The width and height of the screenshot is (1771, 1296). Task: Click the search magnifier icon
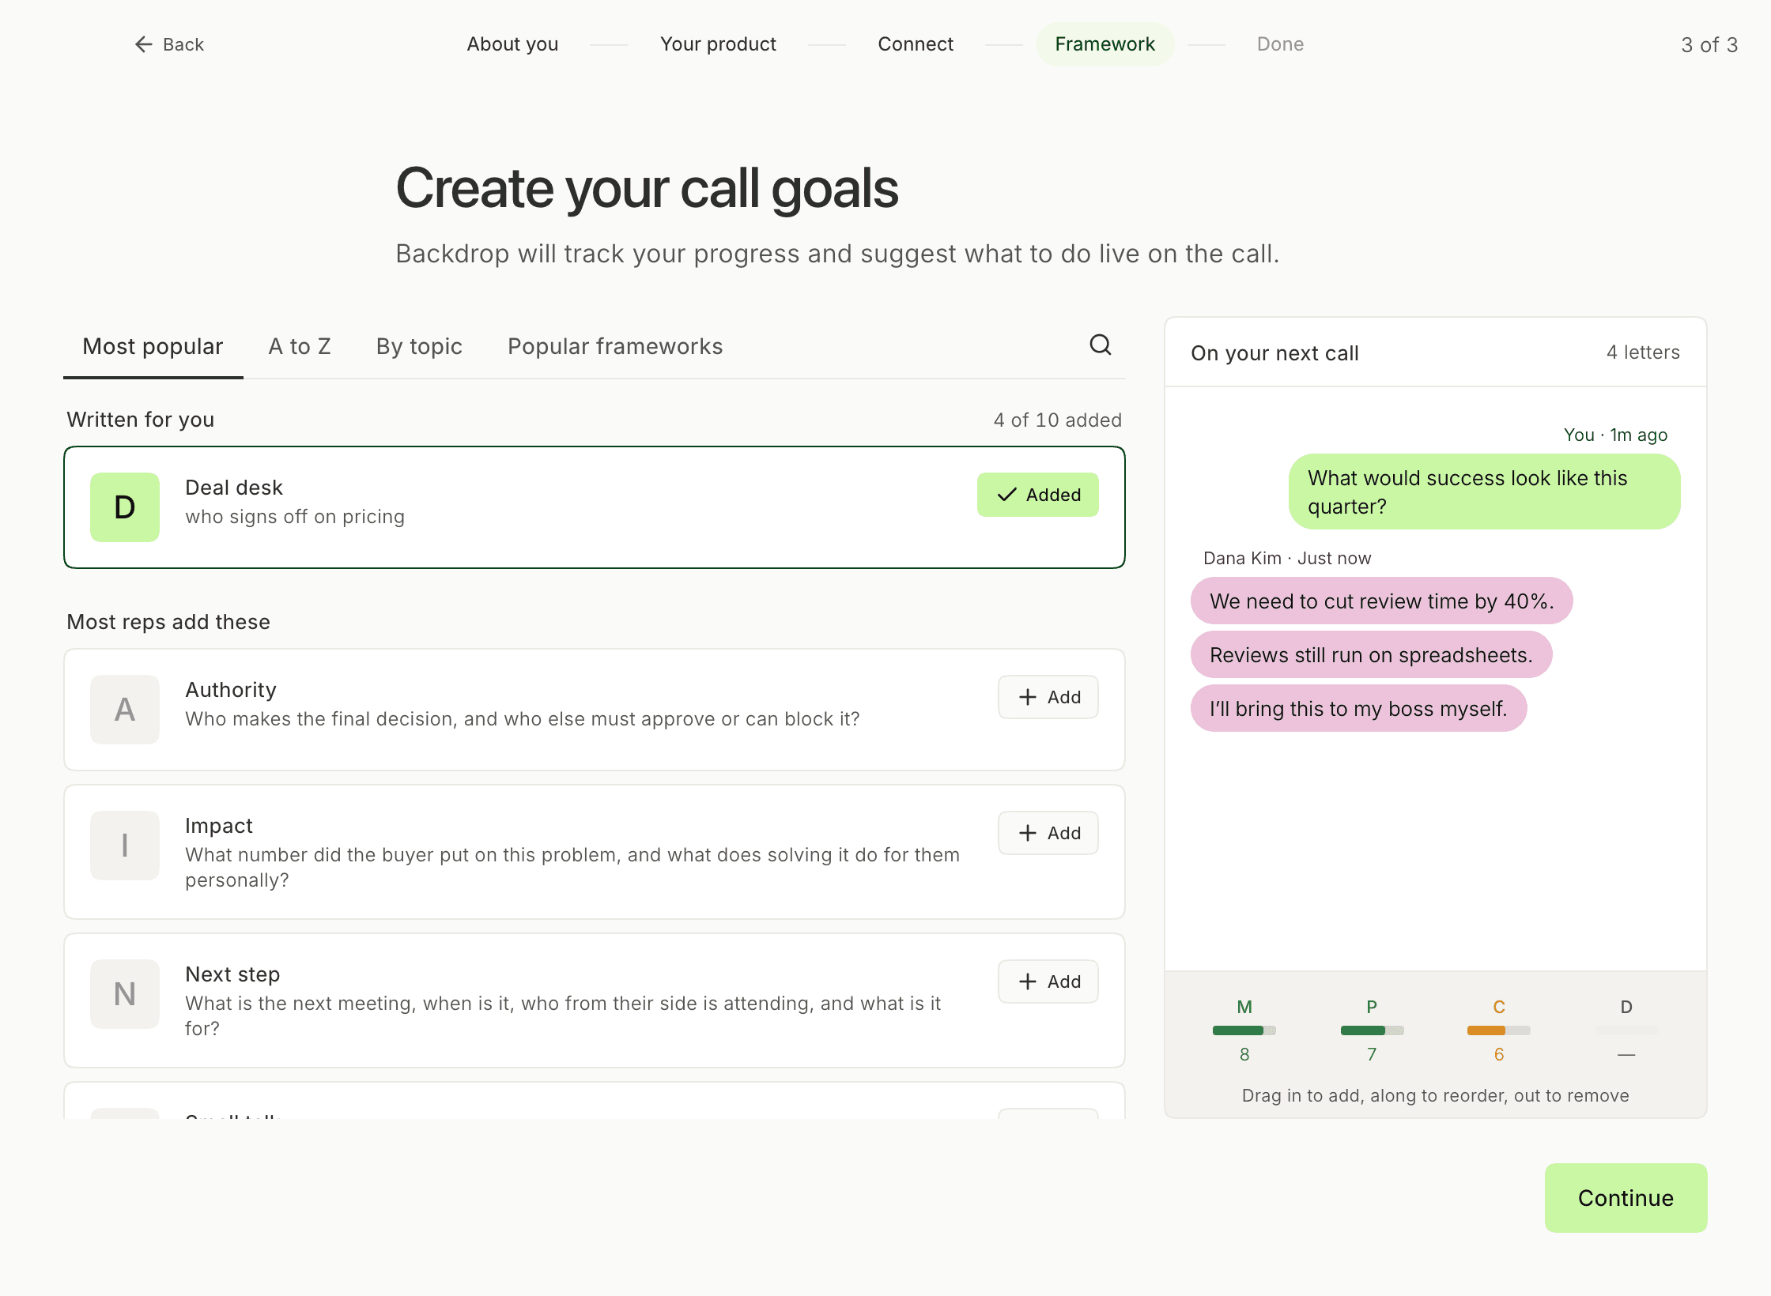[x=1100, y=345]
